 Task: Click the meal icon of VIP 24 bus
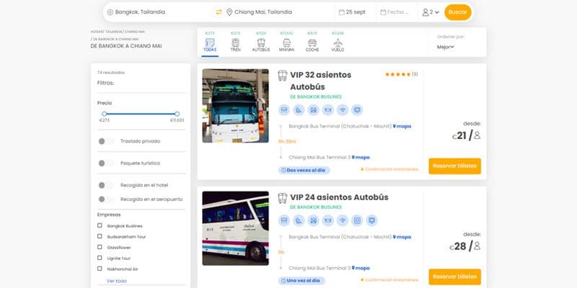point(328,220)
